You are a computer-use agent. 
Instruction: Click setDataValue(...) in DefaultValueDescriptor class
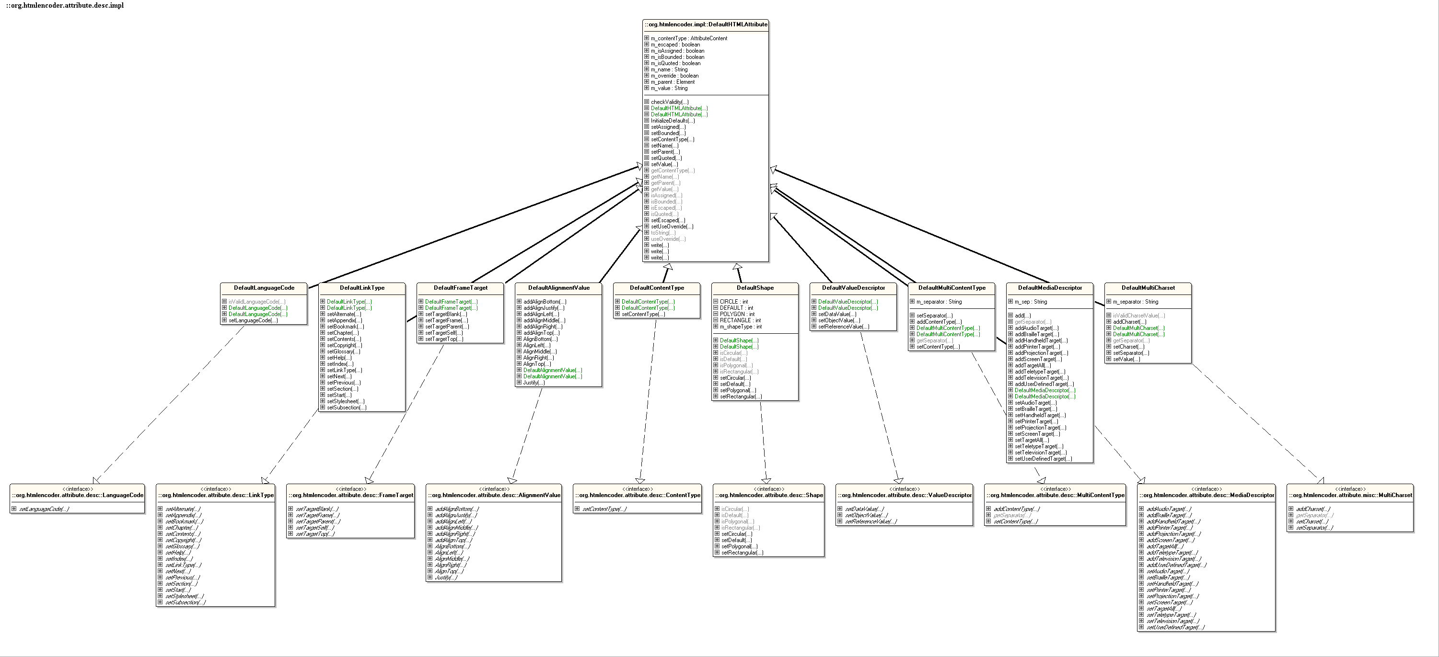pyautogui.click(x=837, y=314)
